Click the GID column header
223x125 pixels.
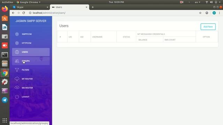point(82,37)
